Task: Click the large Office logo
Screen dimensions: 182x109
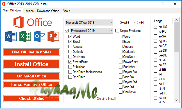Action: click(33, 22)
